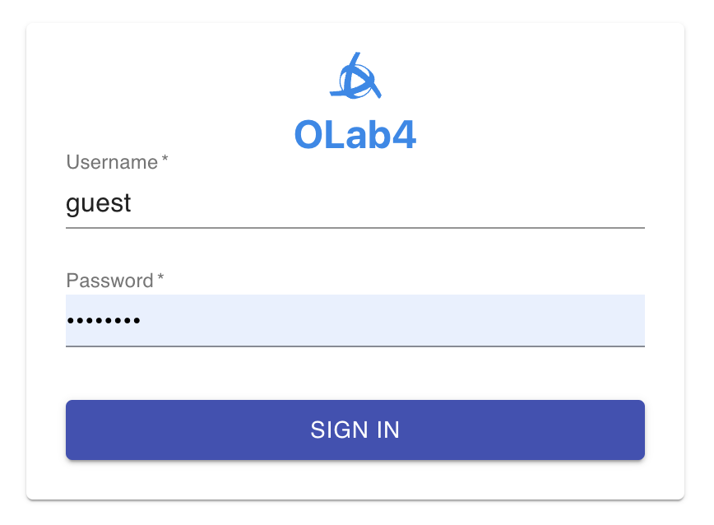Select the empty area of Username field
This screenshot has height=525, width=714.
point(387,202)
